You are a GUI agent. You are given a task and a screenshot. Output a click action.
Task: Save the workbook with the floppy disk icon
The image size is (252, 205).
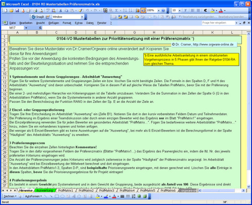(x=17, y=11)
